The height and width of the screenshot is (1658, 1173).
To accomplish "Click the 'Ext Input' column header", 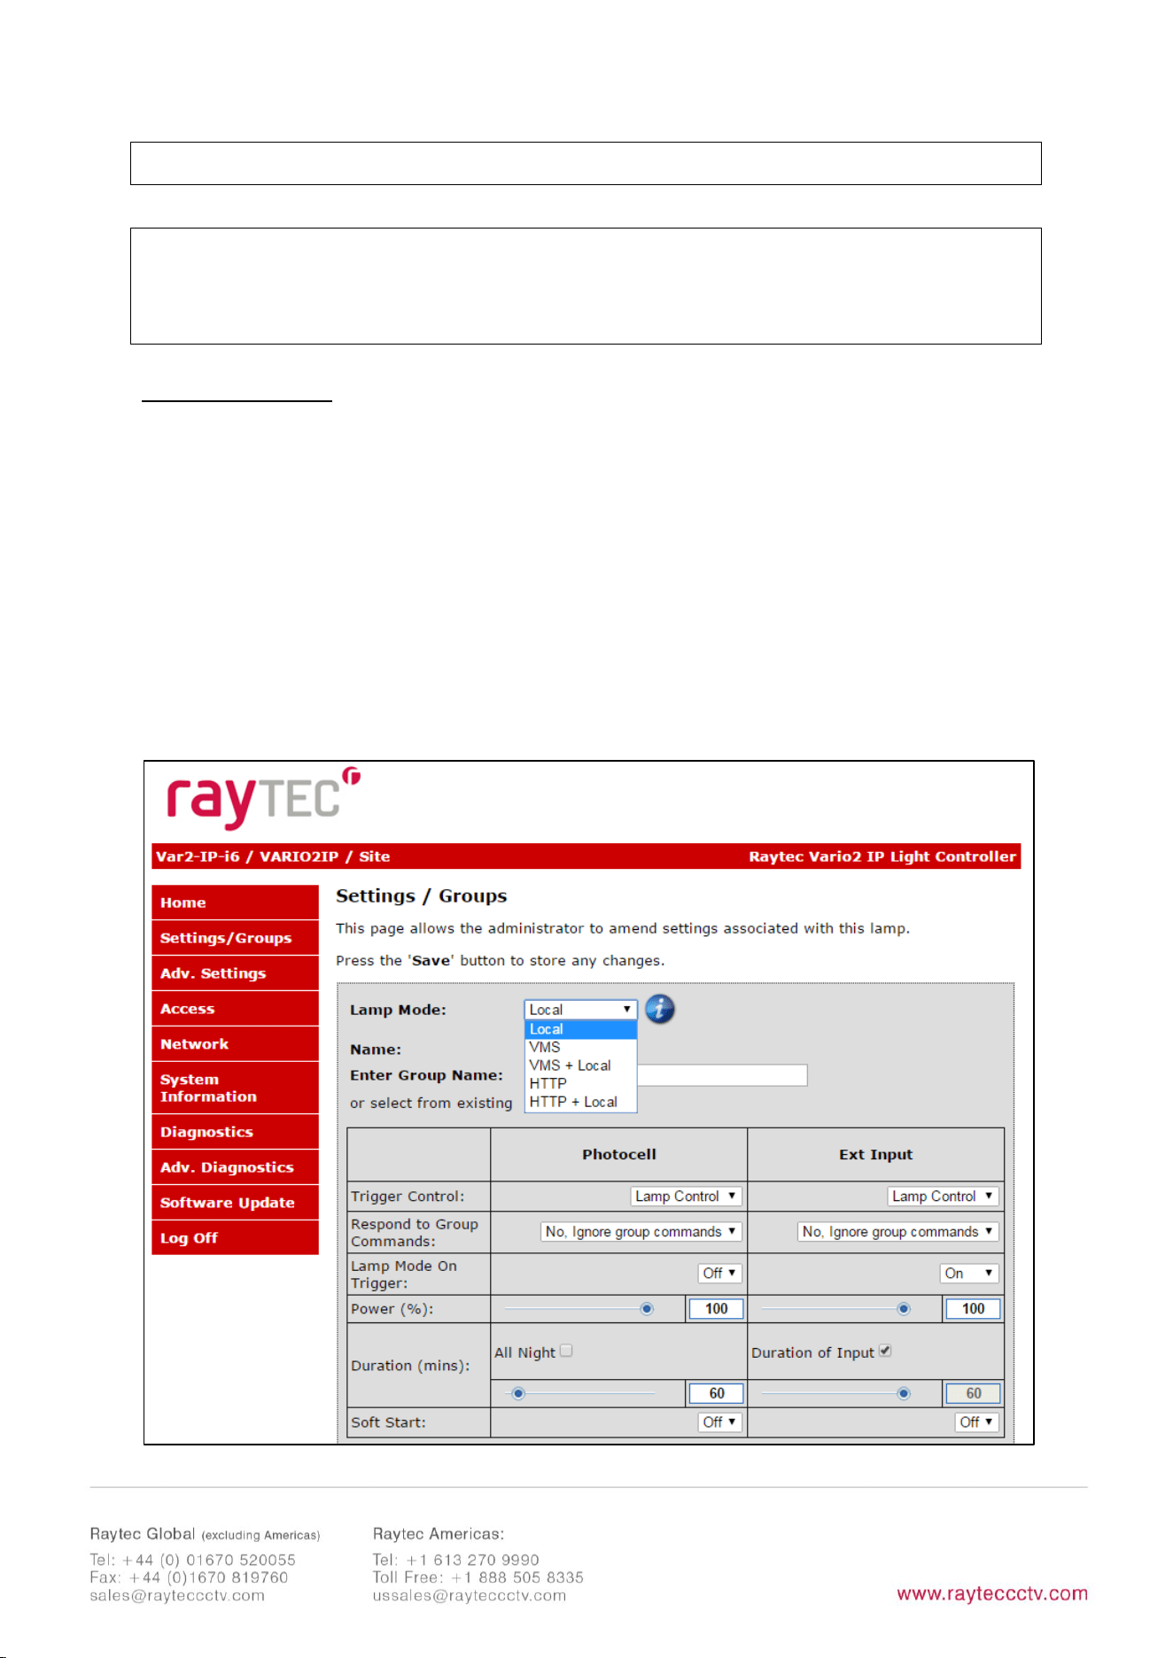I will click(875, 1154).
